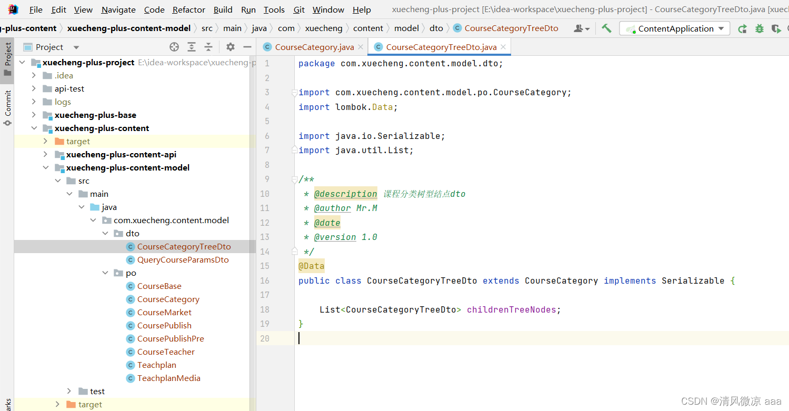Click the locate/select opened file target icon

coord(174,47)
